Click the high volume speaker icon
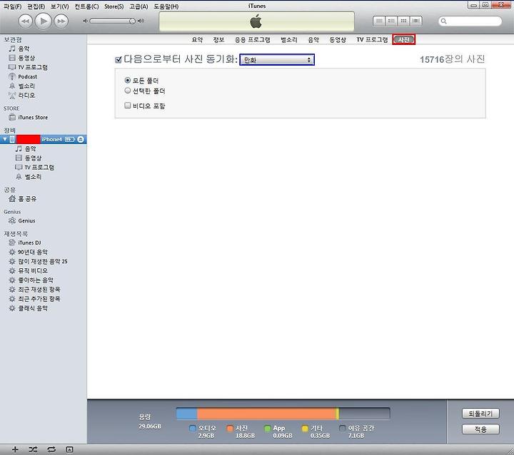The height and width of the screenshot is (455, 514). (141, 21)
